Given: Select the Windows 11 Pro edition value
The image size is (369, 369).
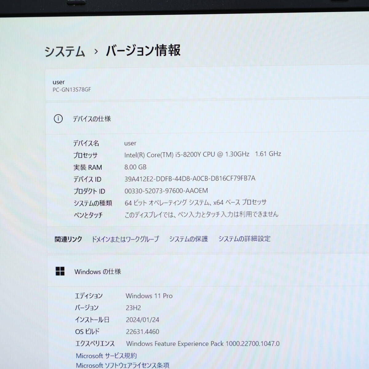Looking at the screenshot, I should (x=149, y=296).
